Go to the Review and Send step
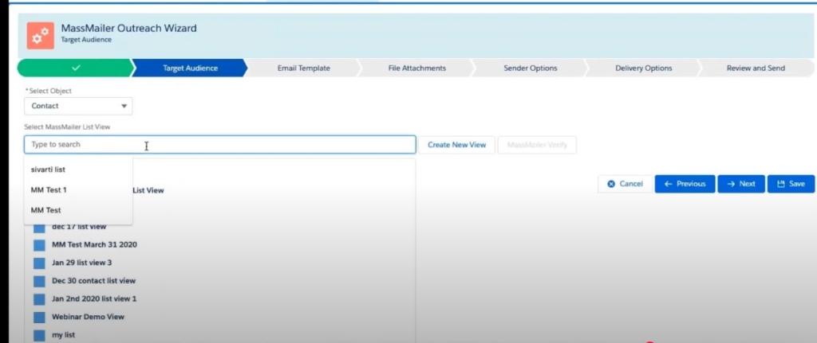Viewport: 817px width, 343px height. click(x=756, y=68)
